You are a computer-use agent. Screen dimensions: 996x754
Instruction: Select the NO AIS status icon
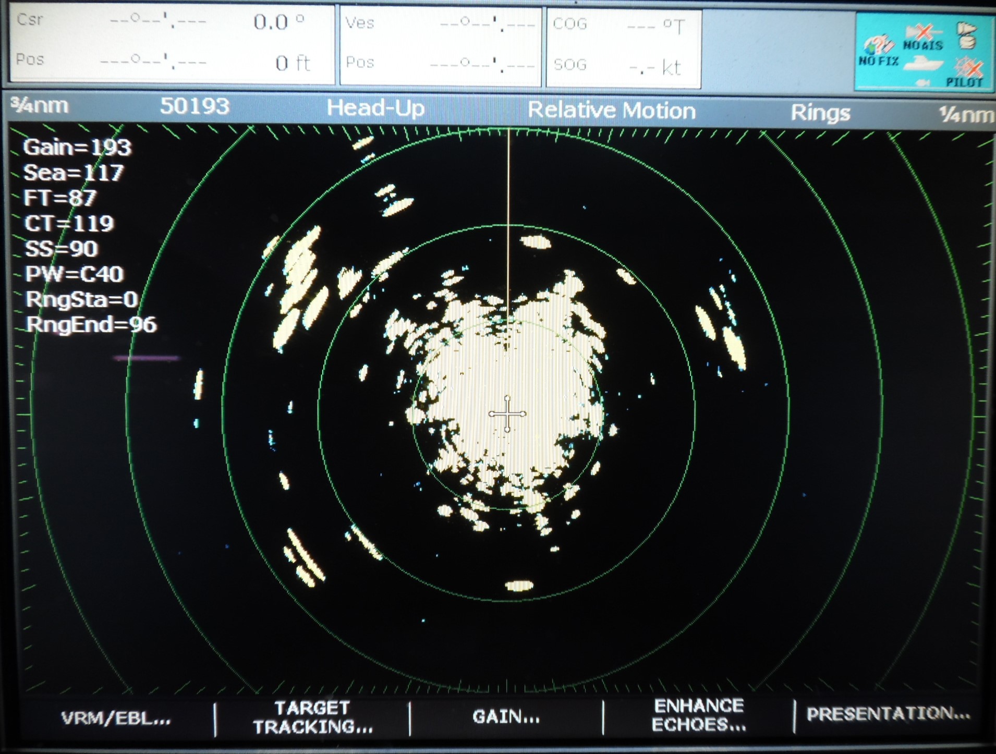pyautogui.click(x=923, y=31)
